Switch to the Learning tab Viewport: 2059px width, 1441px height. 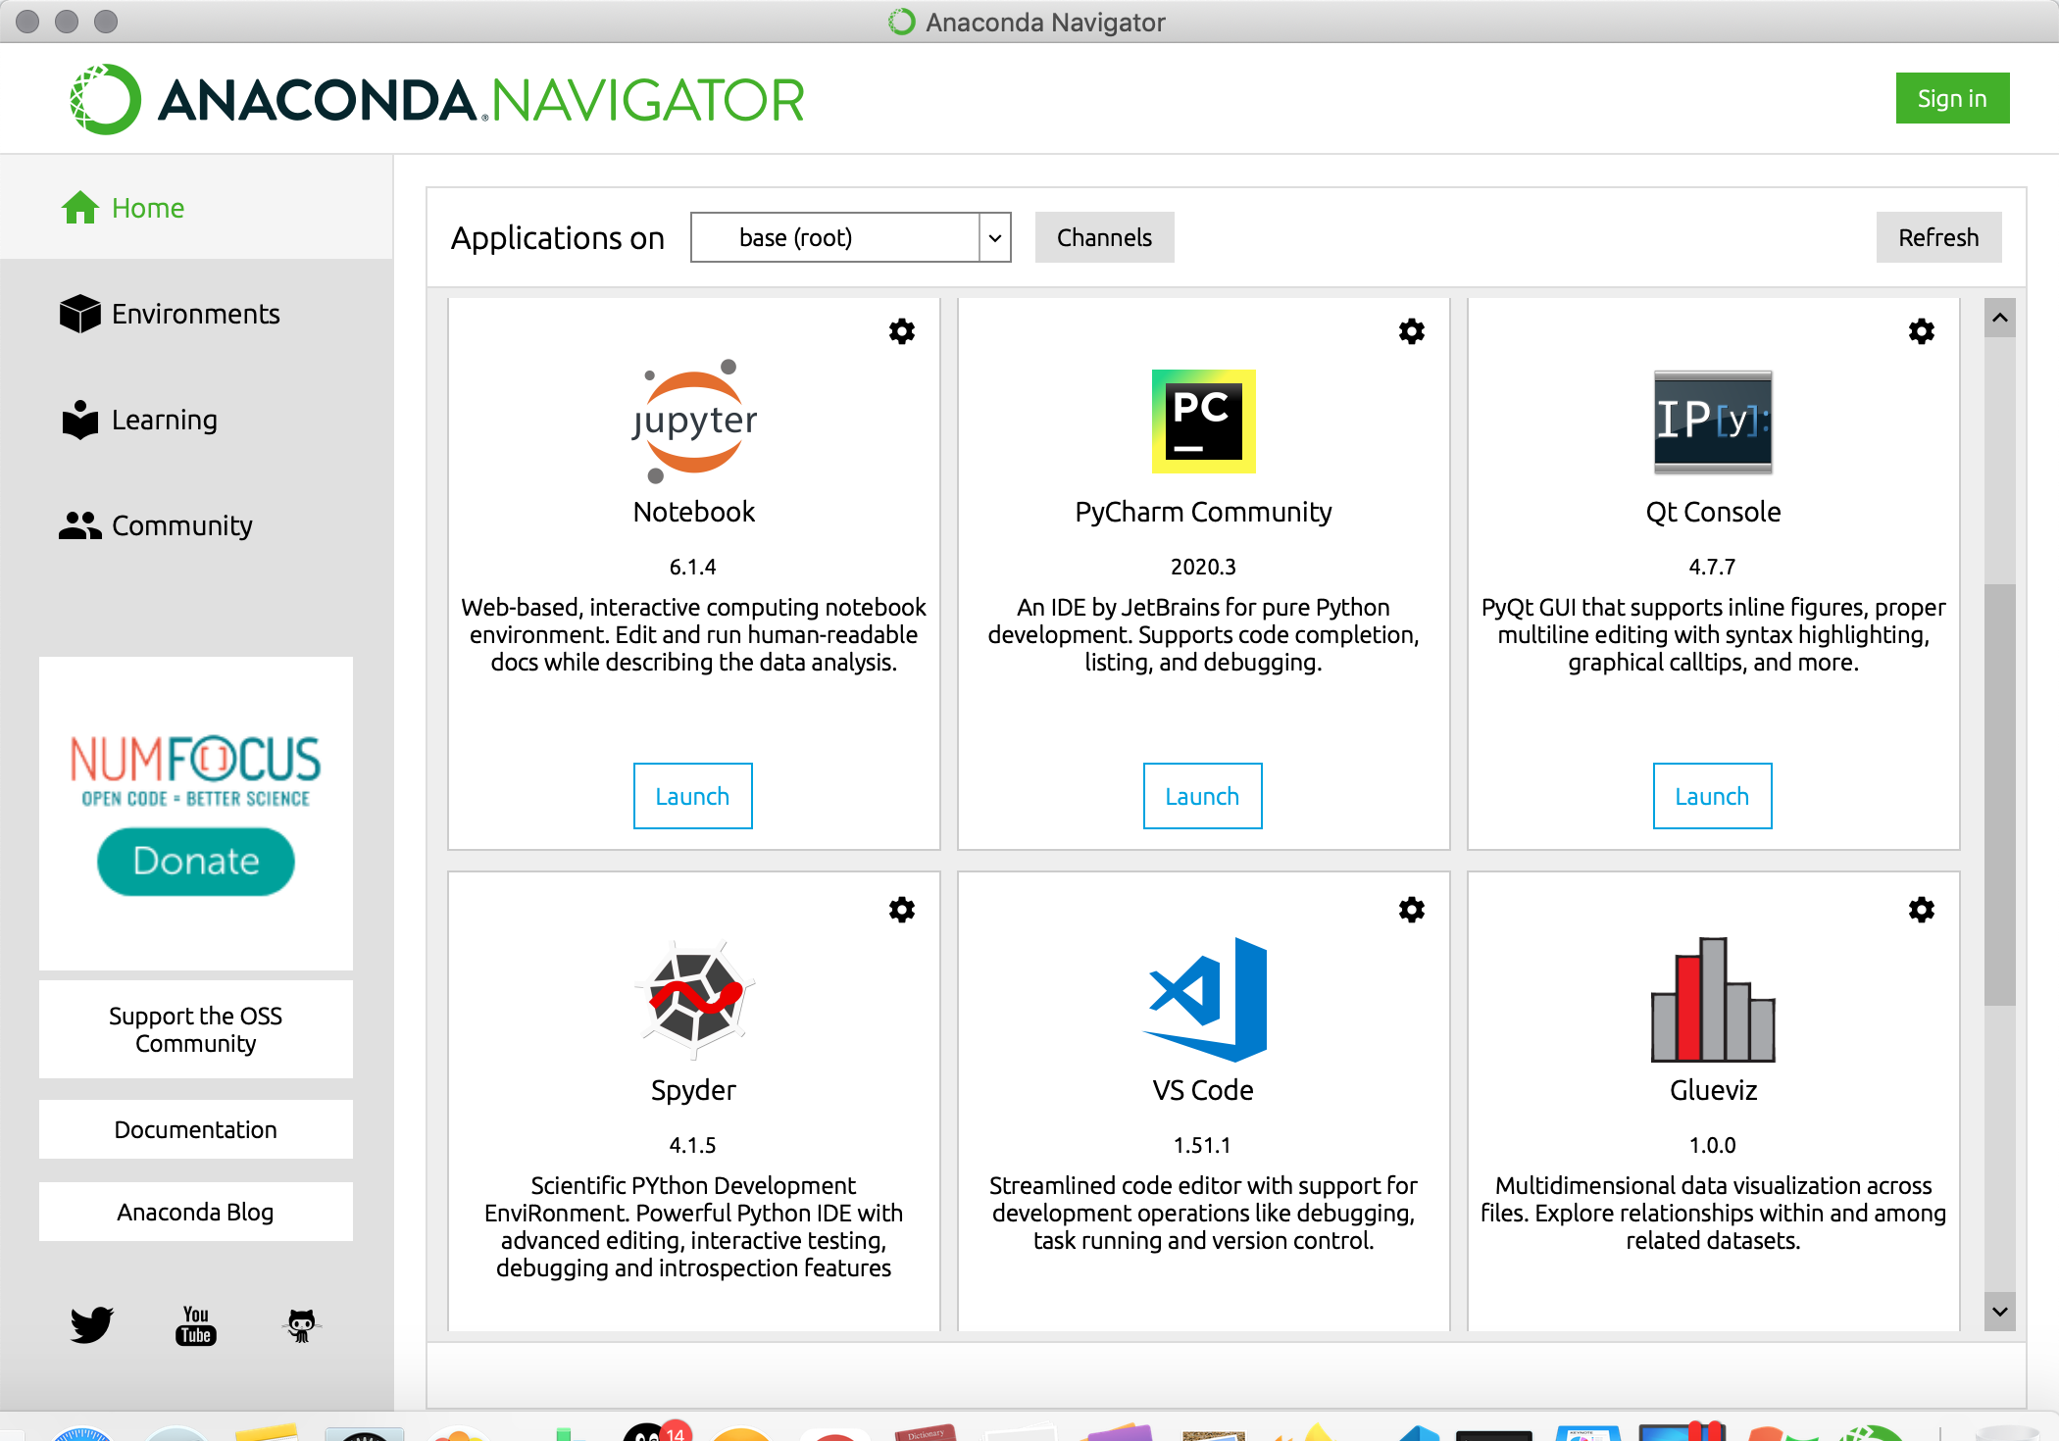(x=164, y=420)
